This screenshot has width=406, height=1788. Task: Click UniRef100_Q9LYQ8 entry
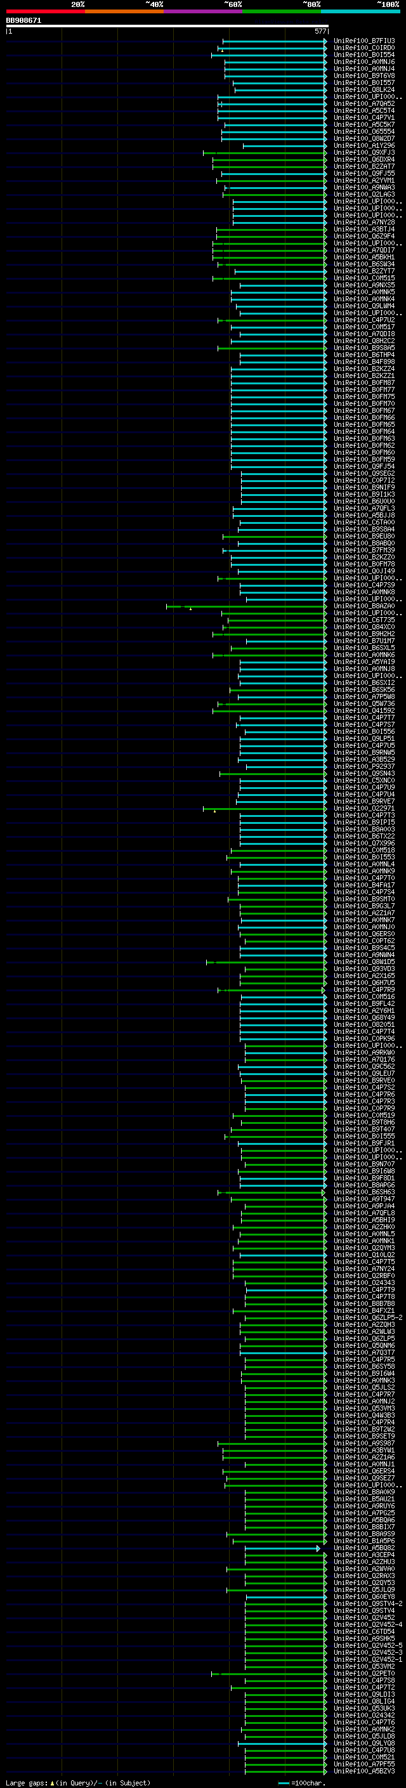pos(364,1743)
